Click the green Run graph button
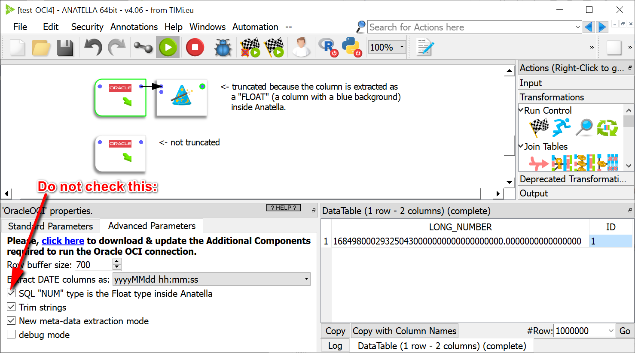The image size is (635, 353). pos(168,47)
